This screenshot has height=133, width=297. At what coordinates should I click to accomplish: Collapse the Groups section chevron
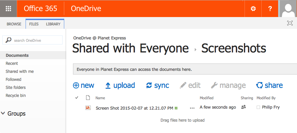(3, 113)
